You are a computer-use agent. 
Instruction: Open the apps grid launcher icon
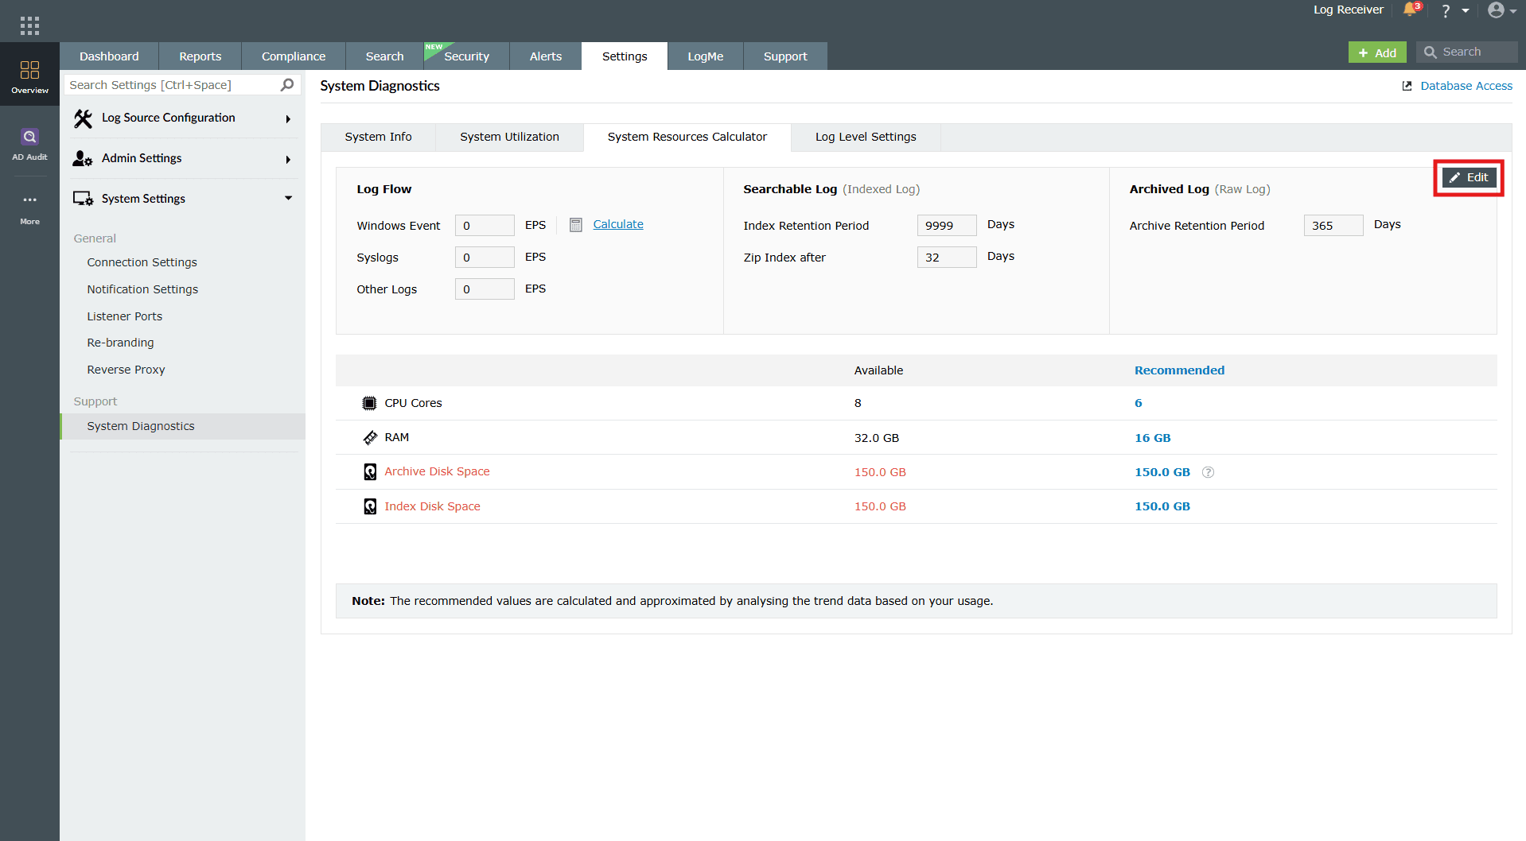29,25
